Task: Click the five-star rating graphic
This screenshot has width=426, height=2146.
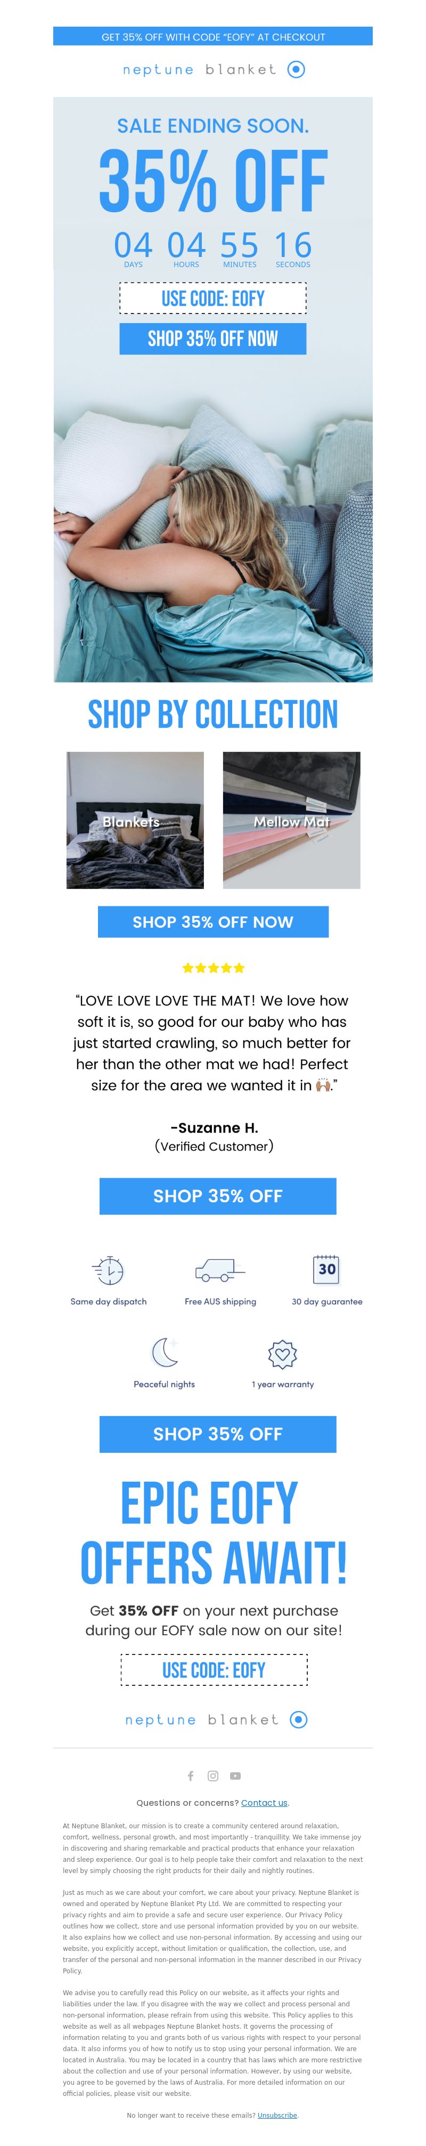Action: (213, 967)
